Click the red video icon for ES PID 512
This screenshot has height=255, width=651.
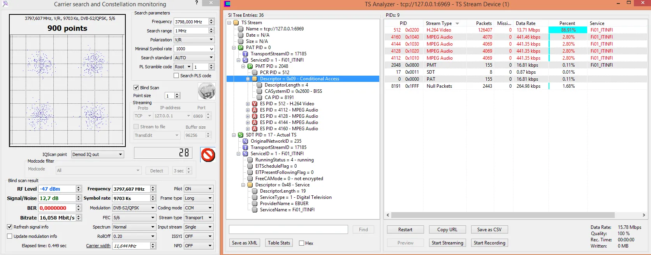(255, 104)
